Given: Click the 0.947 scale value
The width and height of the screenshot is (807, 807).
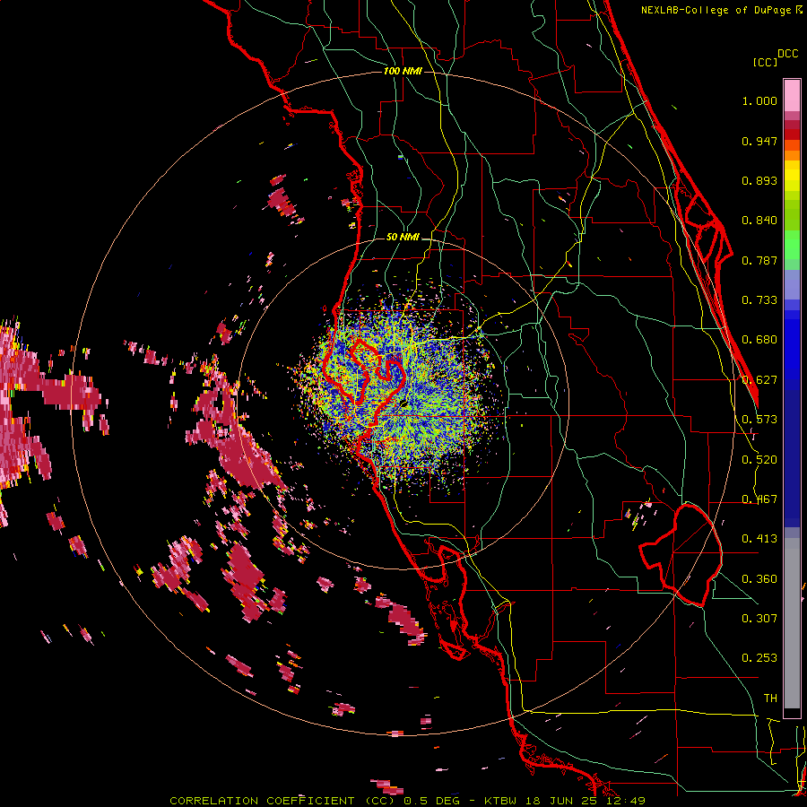Looking at the screenshot, I should click(759, 141).
